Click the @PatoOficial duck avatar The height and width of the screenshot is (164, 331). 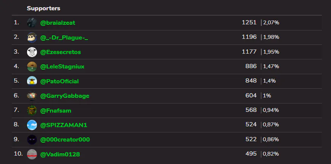point(32,81)
